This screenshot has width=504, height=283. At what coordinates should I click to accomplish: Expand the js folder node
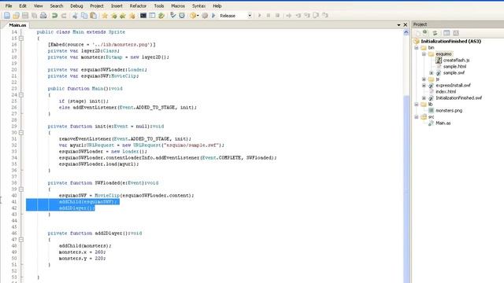[424, 79]
